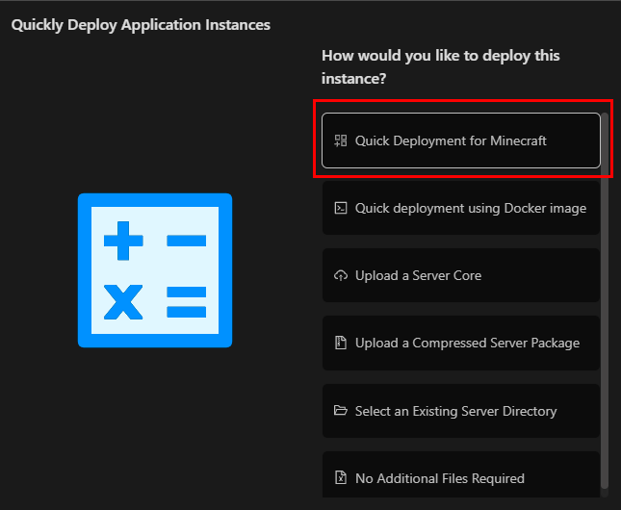Click the minus symbol in calculator graphic
This screenshot has width=621, height=510.
point(187,240)
